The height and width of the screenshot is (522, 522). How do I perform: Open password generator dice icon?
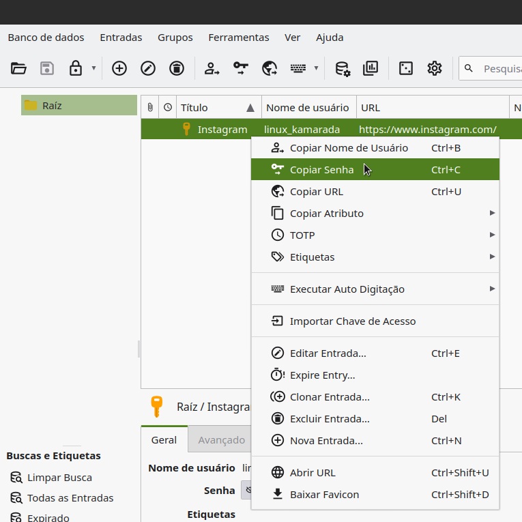pyautogui.click(x=406, y=69)
